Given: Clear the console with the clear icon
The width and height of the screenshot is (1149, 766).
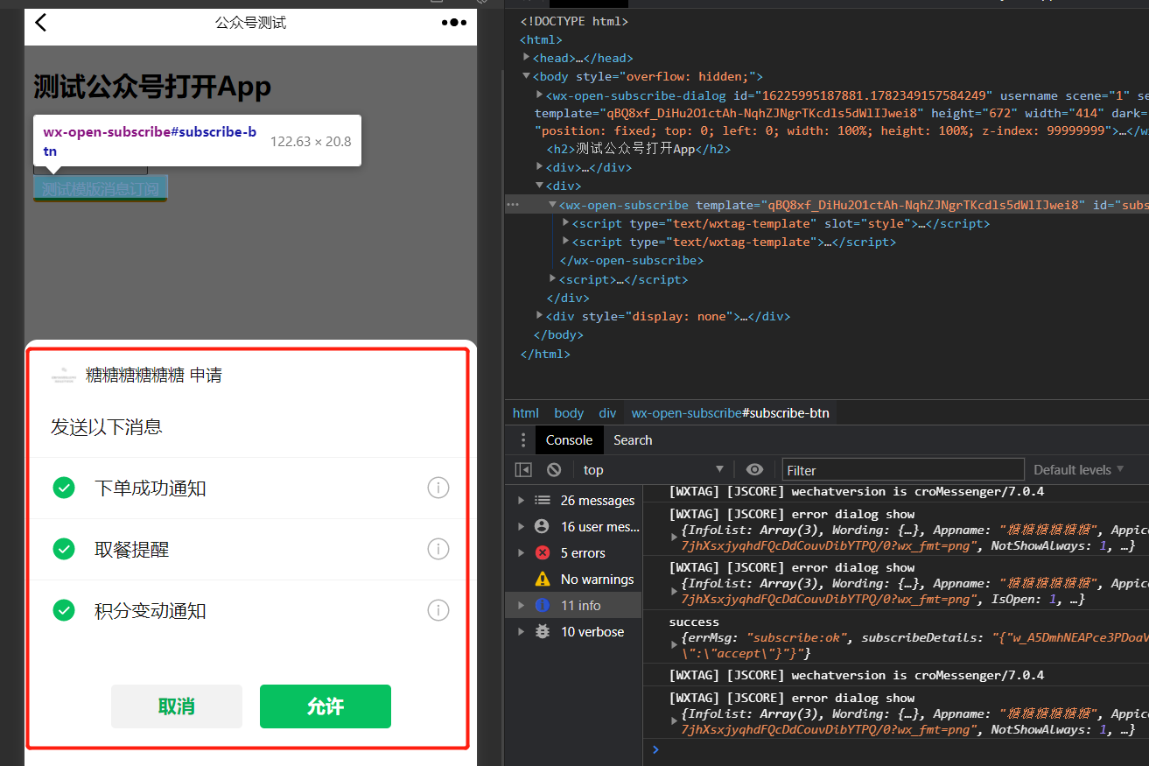Looking at the screenshot, I should (554, 470).
